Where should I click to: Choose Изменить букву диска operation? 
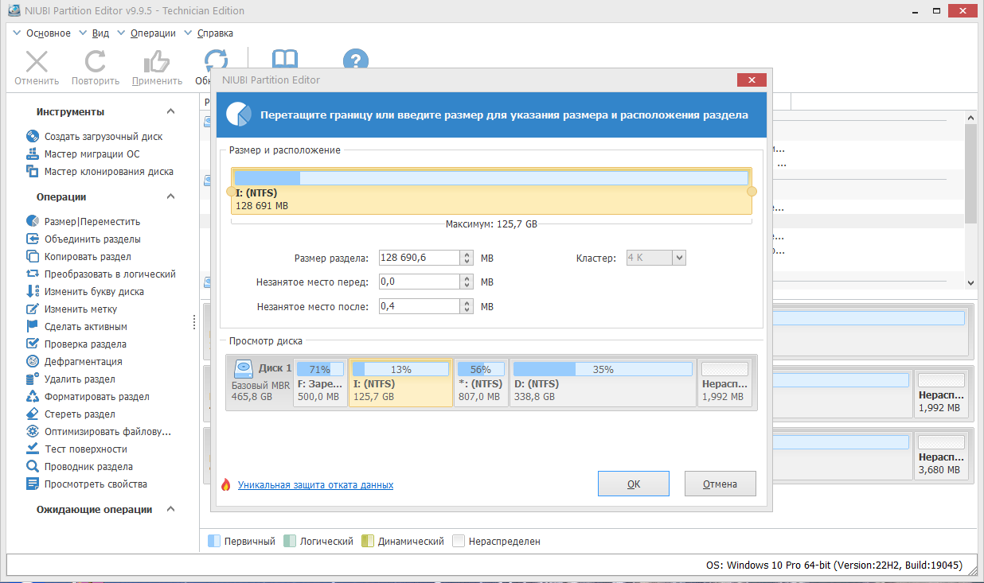pyautogui.click(x=86, y=292)
